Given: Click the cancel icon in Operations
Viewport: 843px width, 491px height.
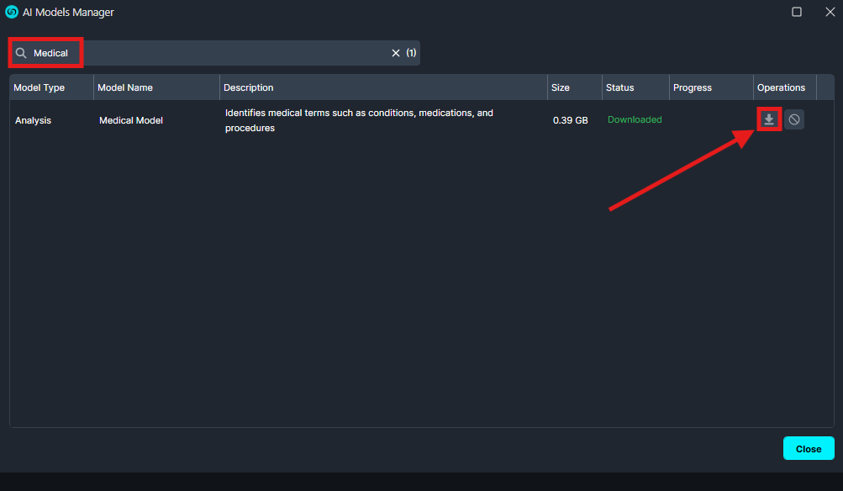Looking at the screenshot, I should [x=794, y=119].
